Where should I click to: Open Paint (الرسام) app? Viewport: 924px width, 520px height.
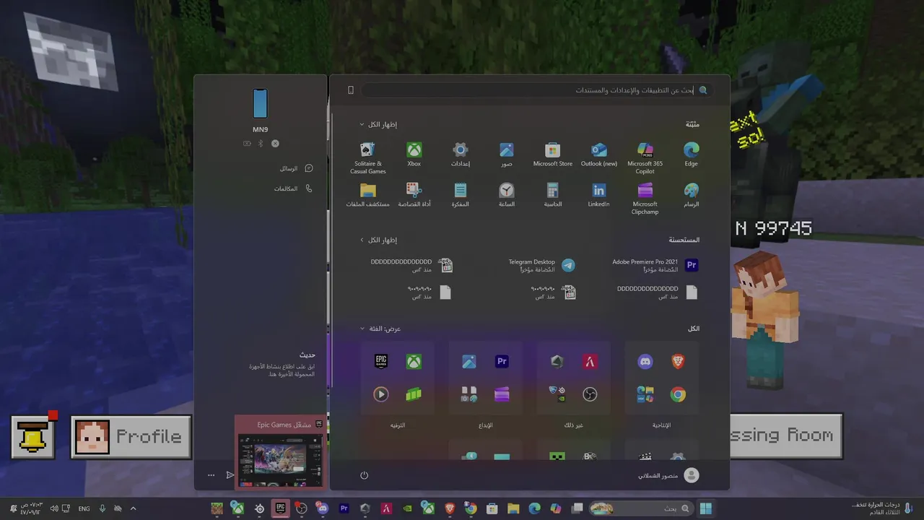692,195
